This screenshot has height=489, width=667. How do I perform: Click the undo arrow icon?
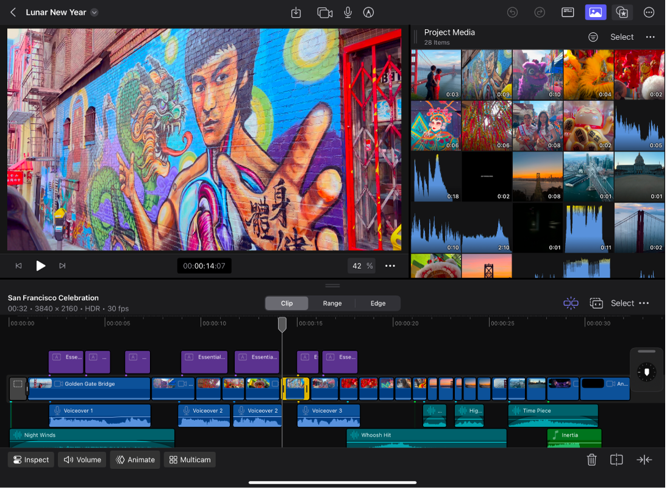coord(512,12)
